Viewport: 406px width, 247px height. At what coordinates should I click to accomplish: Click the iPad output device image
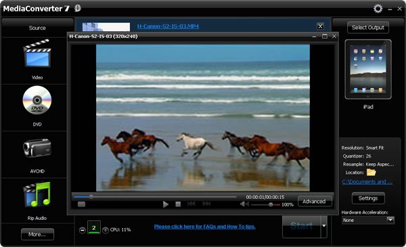[x=368, y=69]
